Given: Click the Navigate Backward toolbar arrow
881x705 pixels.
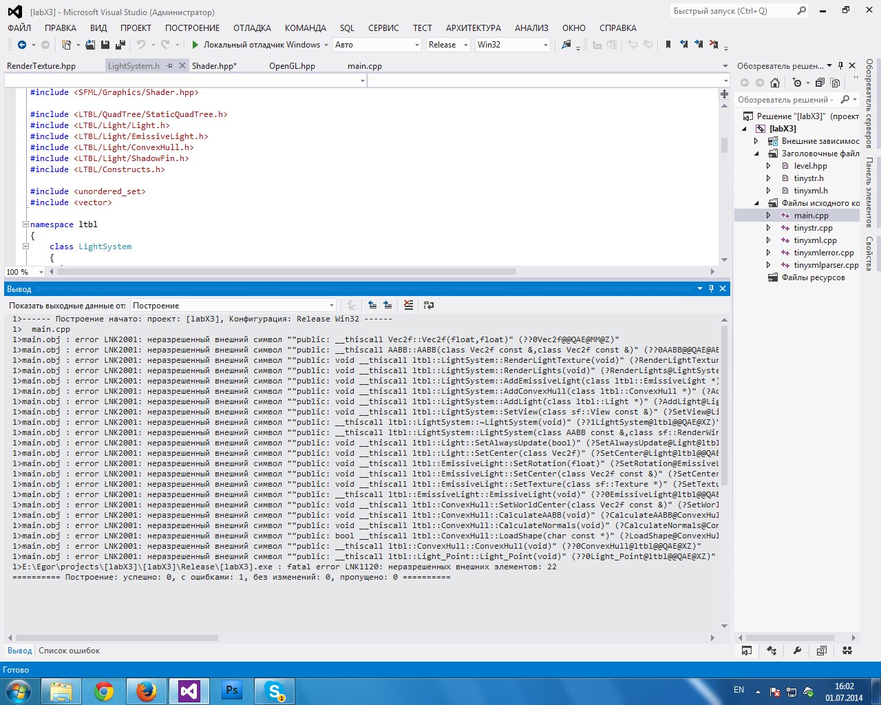Looking at the screenshot, I should coord(22,45).
